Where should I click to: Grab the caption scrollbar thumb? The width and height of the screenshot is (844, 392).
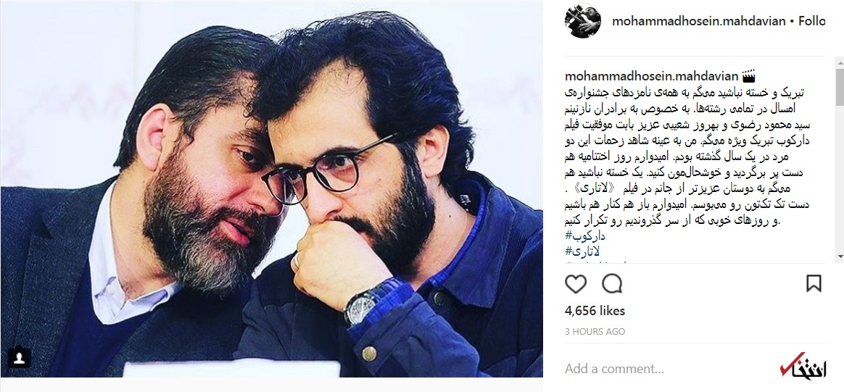(x=839, y=86)
